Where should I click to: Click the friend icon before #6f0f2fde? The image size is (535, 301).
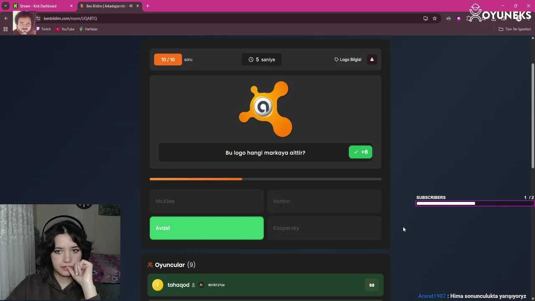(x=201, y=285)
